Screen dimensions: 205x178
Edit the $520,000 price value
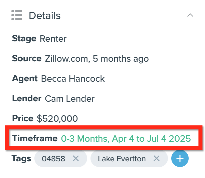click(x=57, y=118)
